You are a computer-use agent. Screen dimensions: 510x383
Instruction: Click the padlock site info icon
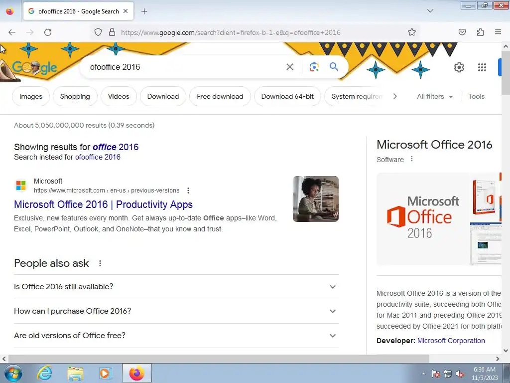[112, 32]
